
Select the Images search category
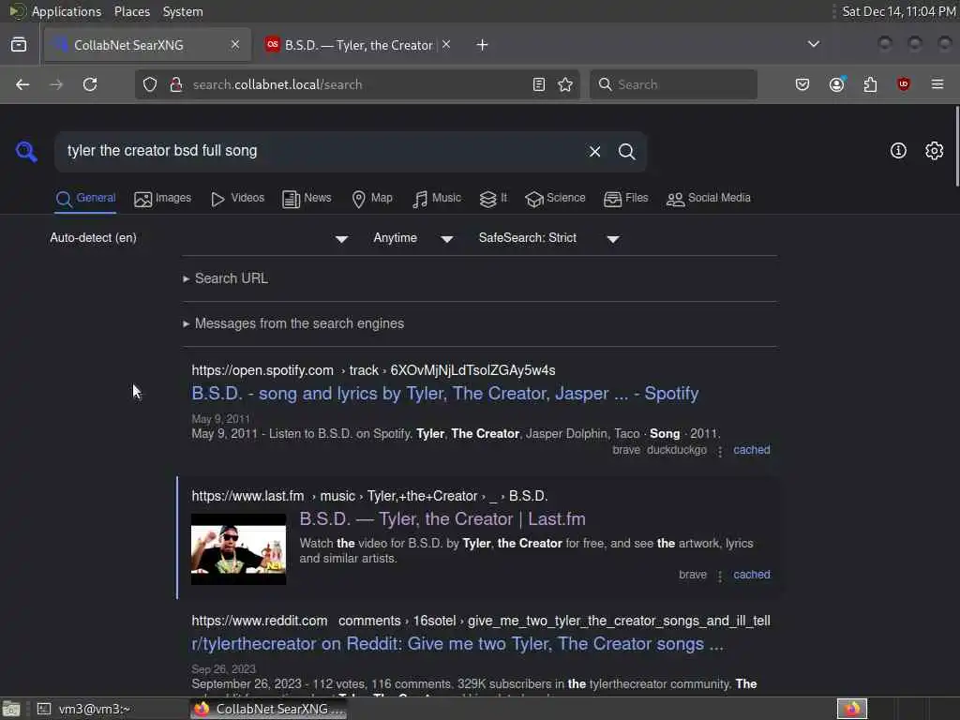coord(163,199)
